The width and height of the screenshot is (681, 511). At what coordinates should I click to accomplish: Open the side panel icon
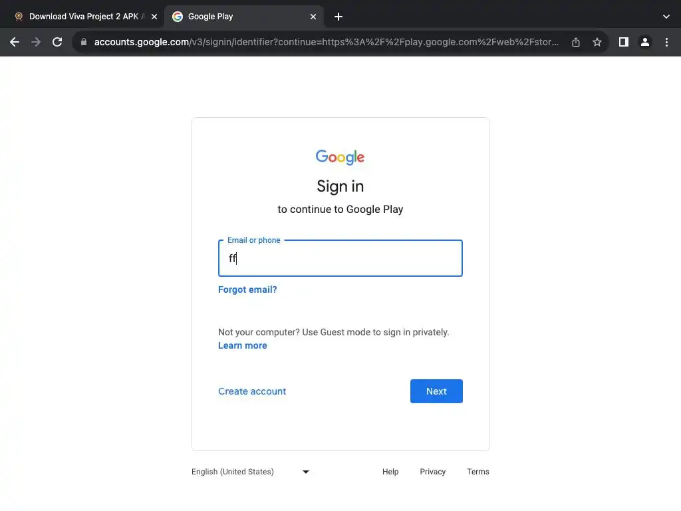coord(623,42)
